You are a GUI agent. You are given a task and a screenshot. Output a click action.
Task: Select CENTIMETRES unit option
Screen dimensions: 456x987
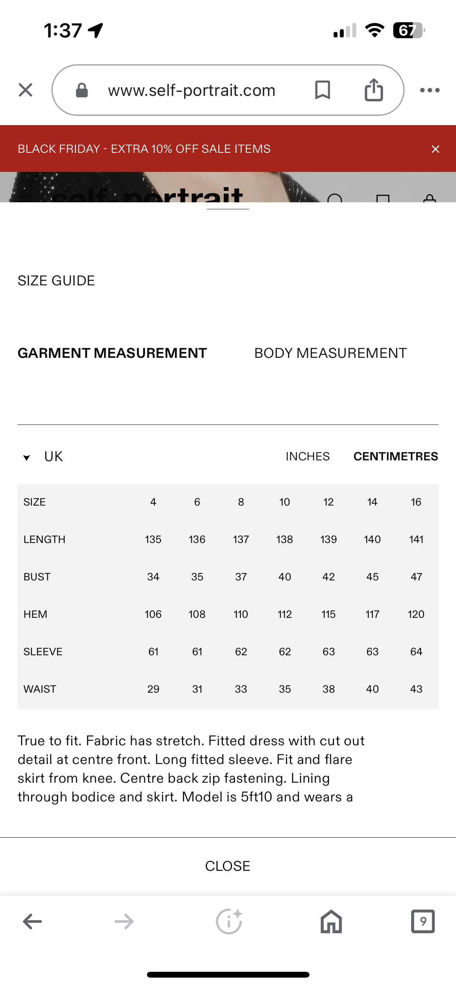pyautogui.click(x=396, y=456)
